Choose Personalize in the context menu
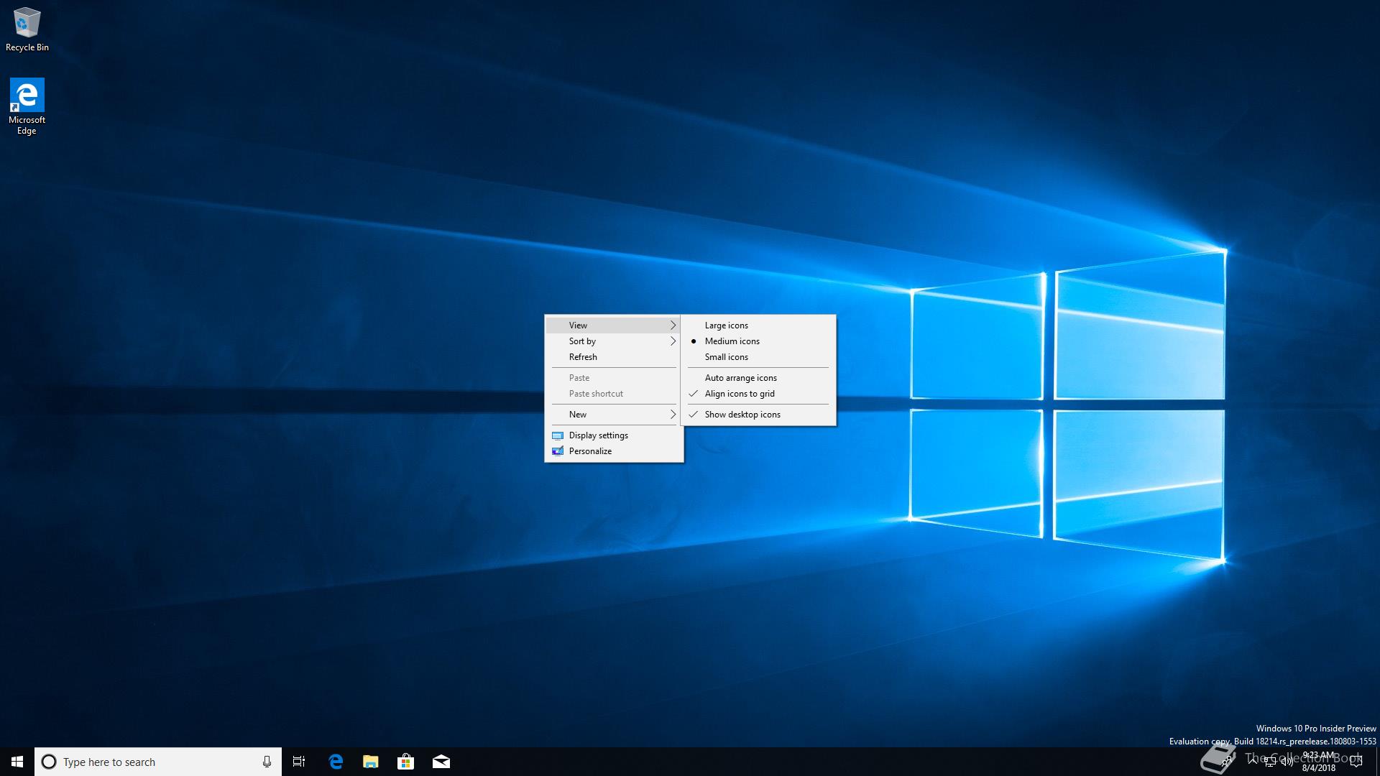The width and height of the screenshot is (1380, 776). pyautogui.click(x=590, y=451)
